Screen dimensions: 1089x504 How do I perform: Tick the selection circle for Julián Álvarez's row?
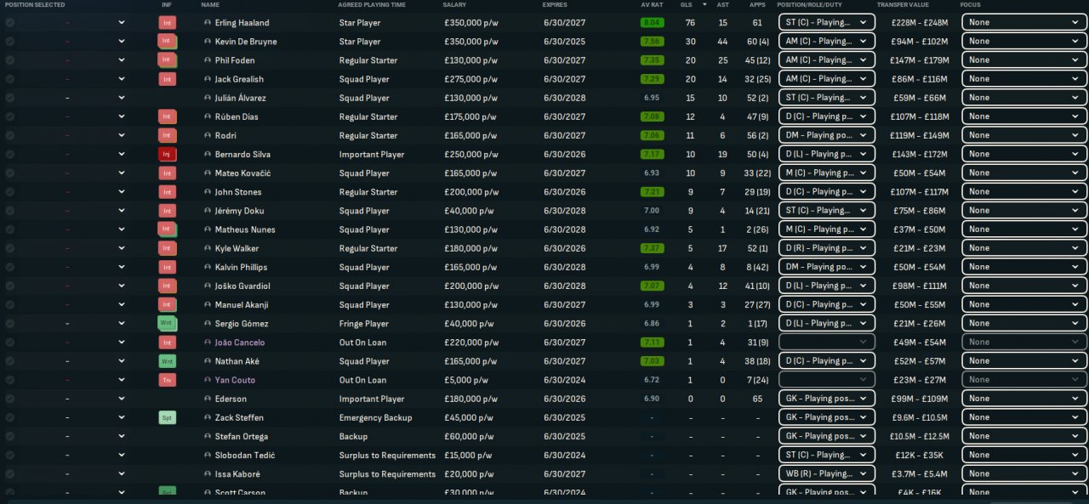point(9,98)
